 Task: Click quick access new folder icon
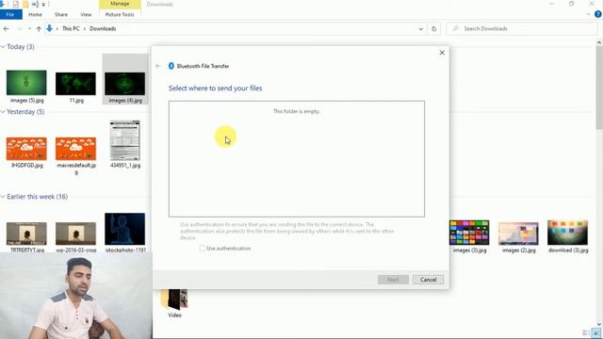click(25, 4)
